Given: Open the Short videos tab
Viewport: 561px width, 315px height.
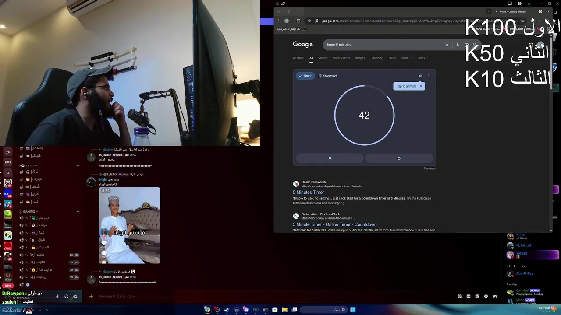Looking at the screenshot, I should pos(341,58).
